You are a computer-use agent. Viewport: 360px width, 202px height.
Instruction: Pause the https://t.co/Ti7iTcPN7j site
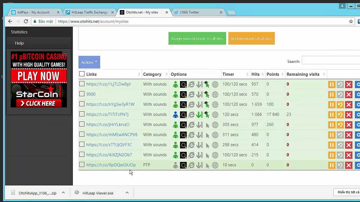332,114
